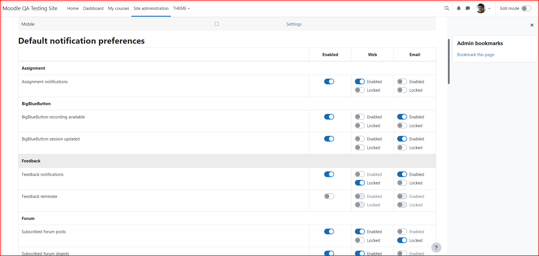Enable Web for BigBlueButton recording available
Viewport: 539px width, 256px height.
click(360, 117)
